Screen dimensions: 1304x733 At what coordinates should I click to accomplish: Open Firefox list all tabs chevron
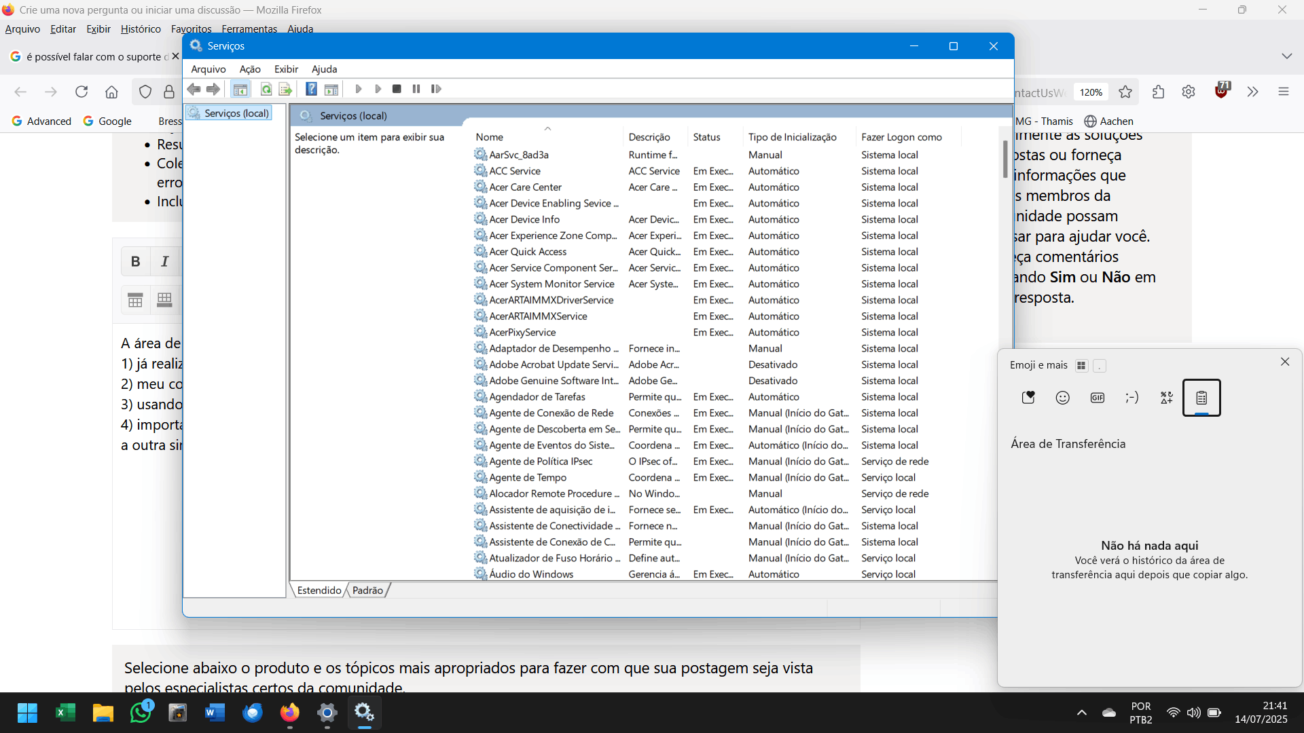[1286, 56]
